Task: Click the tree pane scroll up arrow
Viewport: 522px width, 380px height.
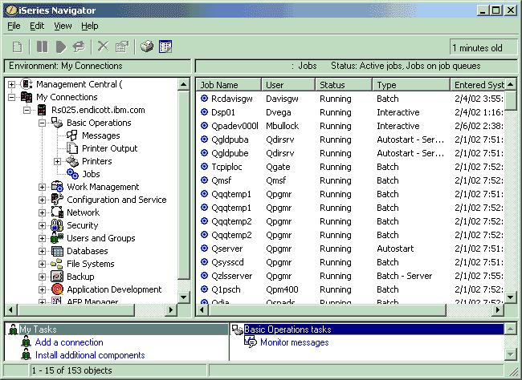Action: pos(183,84)
